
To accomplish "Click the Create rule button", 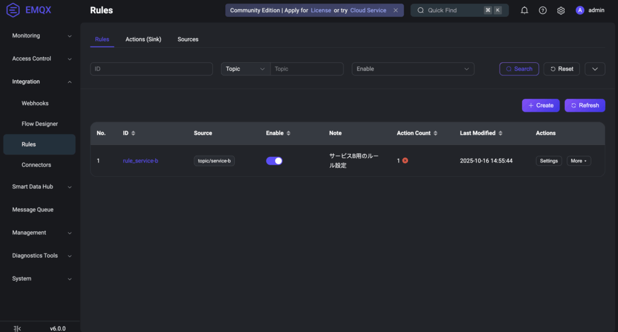I will coord(540,105).
